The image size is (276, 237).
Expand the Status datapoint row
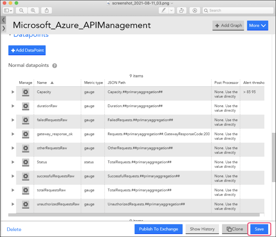[13, 162]
